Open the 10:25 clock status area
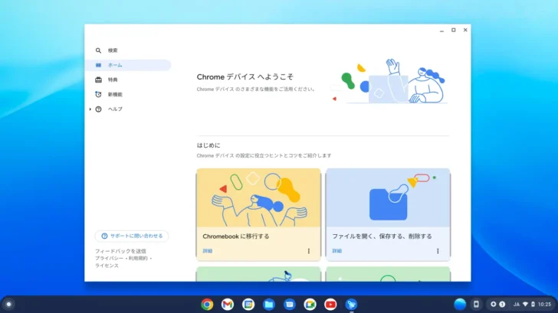 (x=544, y=305)
